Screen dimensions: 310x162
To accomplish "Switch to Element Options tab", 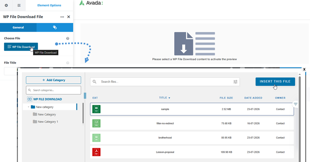I will [49, 5].
